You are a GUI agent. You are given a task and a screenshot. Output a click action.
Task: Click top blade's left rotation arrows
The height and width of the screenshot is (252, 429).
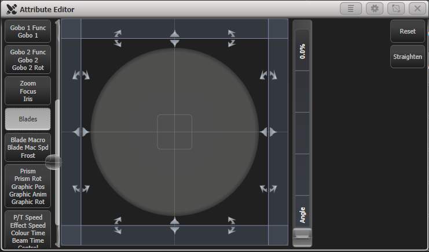pos(118,39)
